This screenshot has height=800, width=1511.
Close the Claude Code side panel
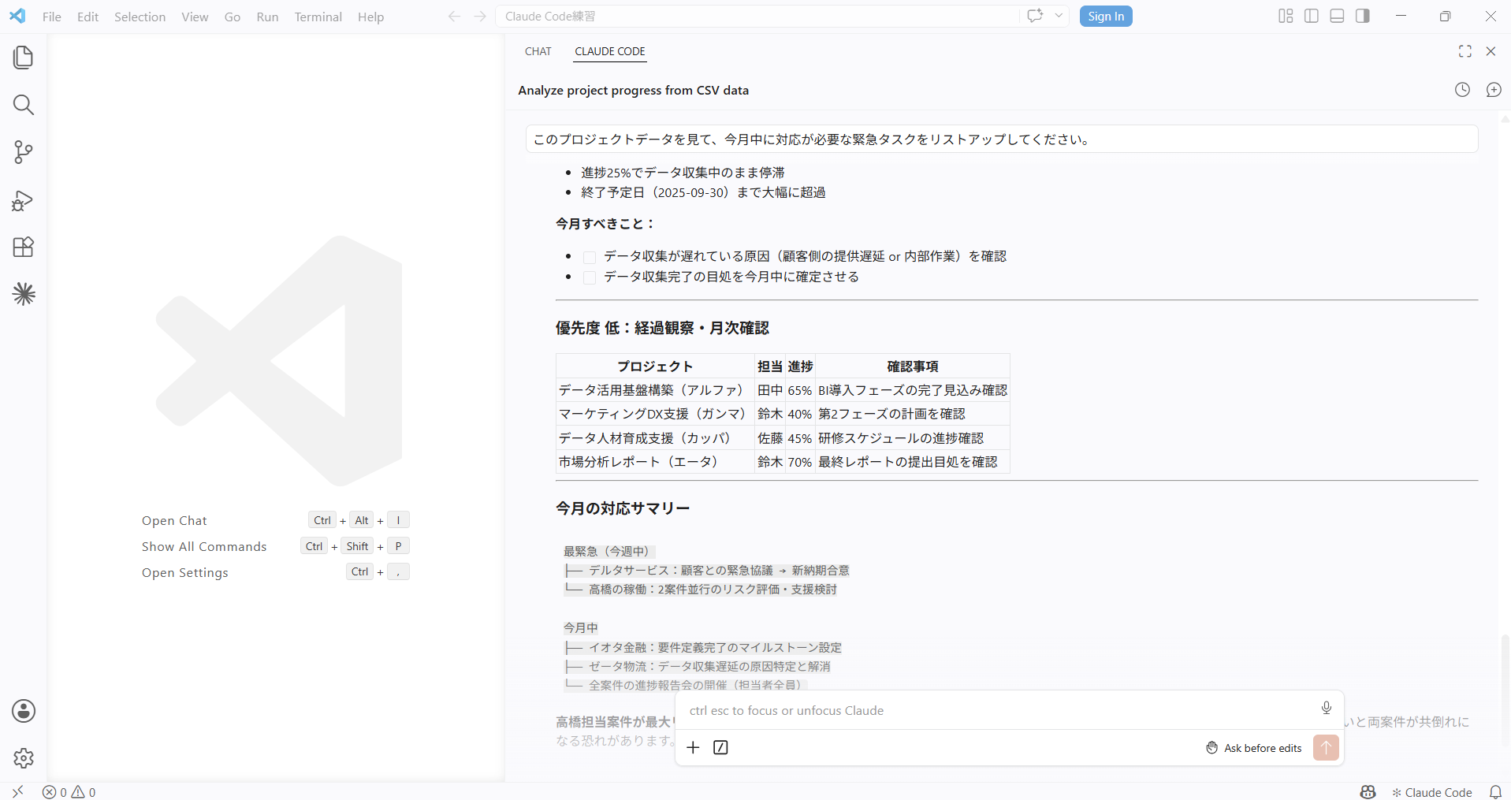click(1491, 51)
